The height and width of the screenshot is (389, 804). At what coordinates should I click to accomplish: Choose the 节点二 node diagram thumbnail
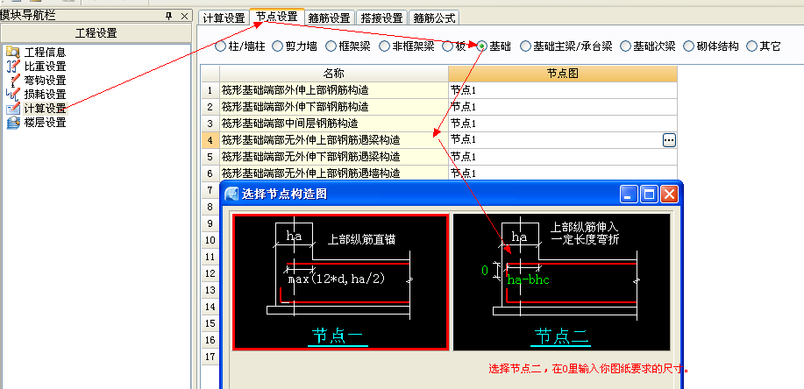(561, 282)
